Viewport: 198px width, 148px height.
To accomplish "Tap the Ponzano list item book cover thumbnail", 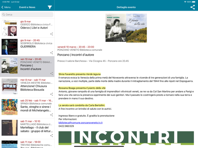I will point(10,65).
